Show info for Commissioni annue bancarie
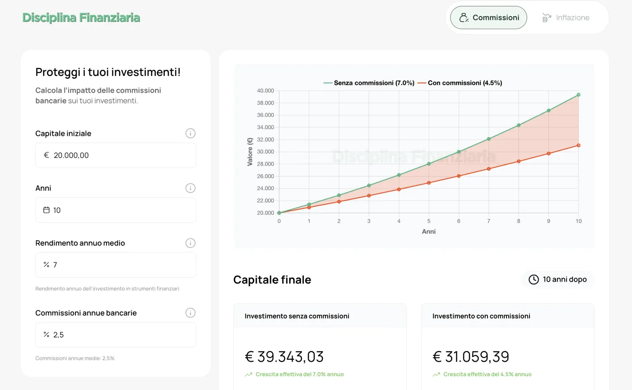The image size is (632, 390). (191, 313)
